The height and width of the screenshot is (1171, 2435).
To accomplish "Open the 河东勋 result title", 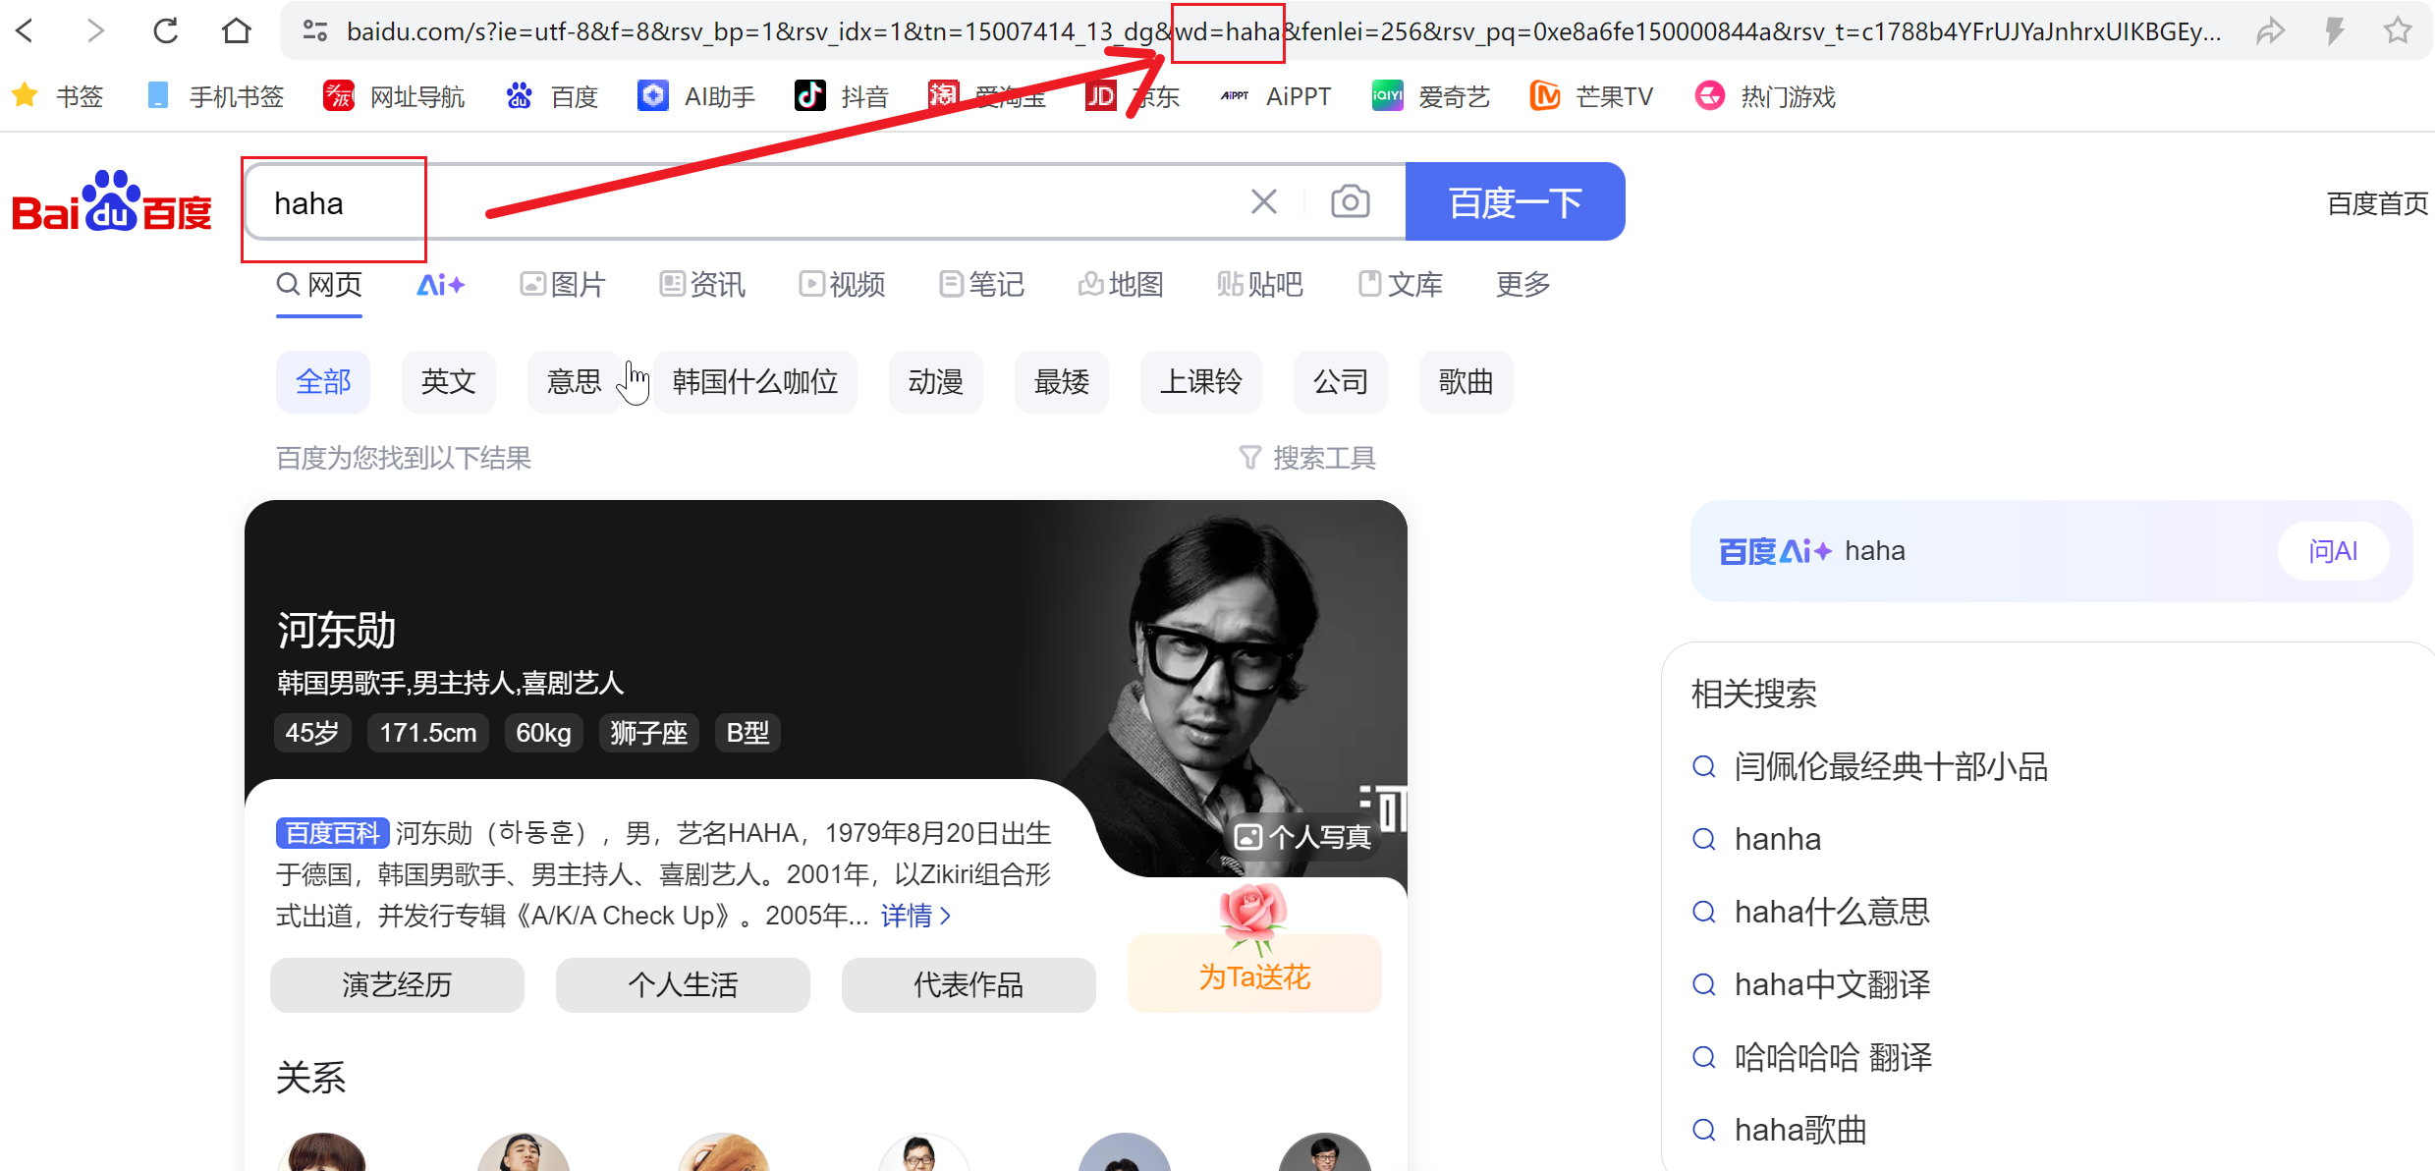I will pyautogui.click(x=336, y=630).
